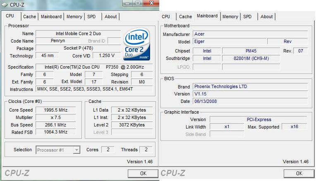Switch to Cache tab in left window
Viewport: 316px width, 181px height.
tap(29, 17)
